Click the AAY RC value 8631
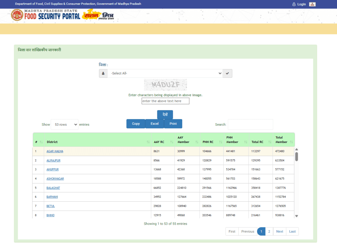This screenshot has width=337, height=246. coord(156,151)
